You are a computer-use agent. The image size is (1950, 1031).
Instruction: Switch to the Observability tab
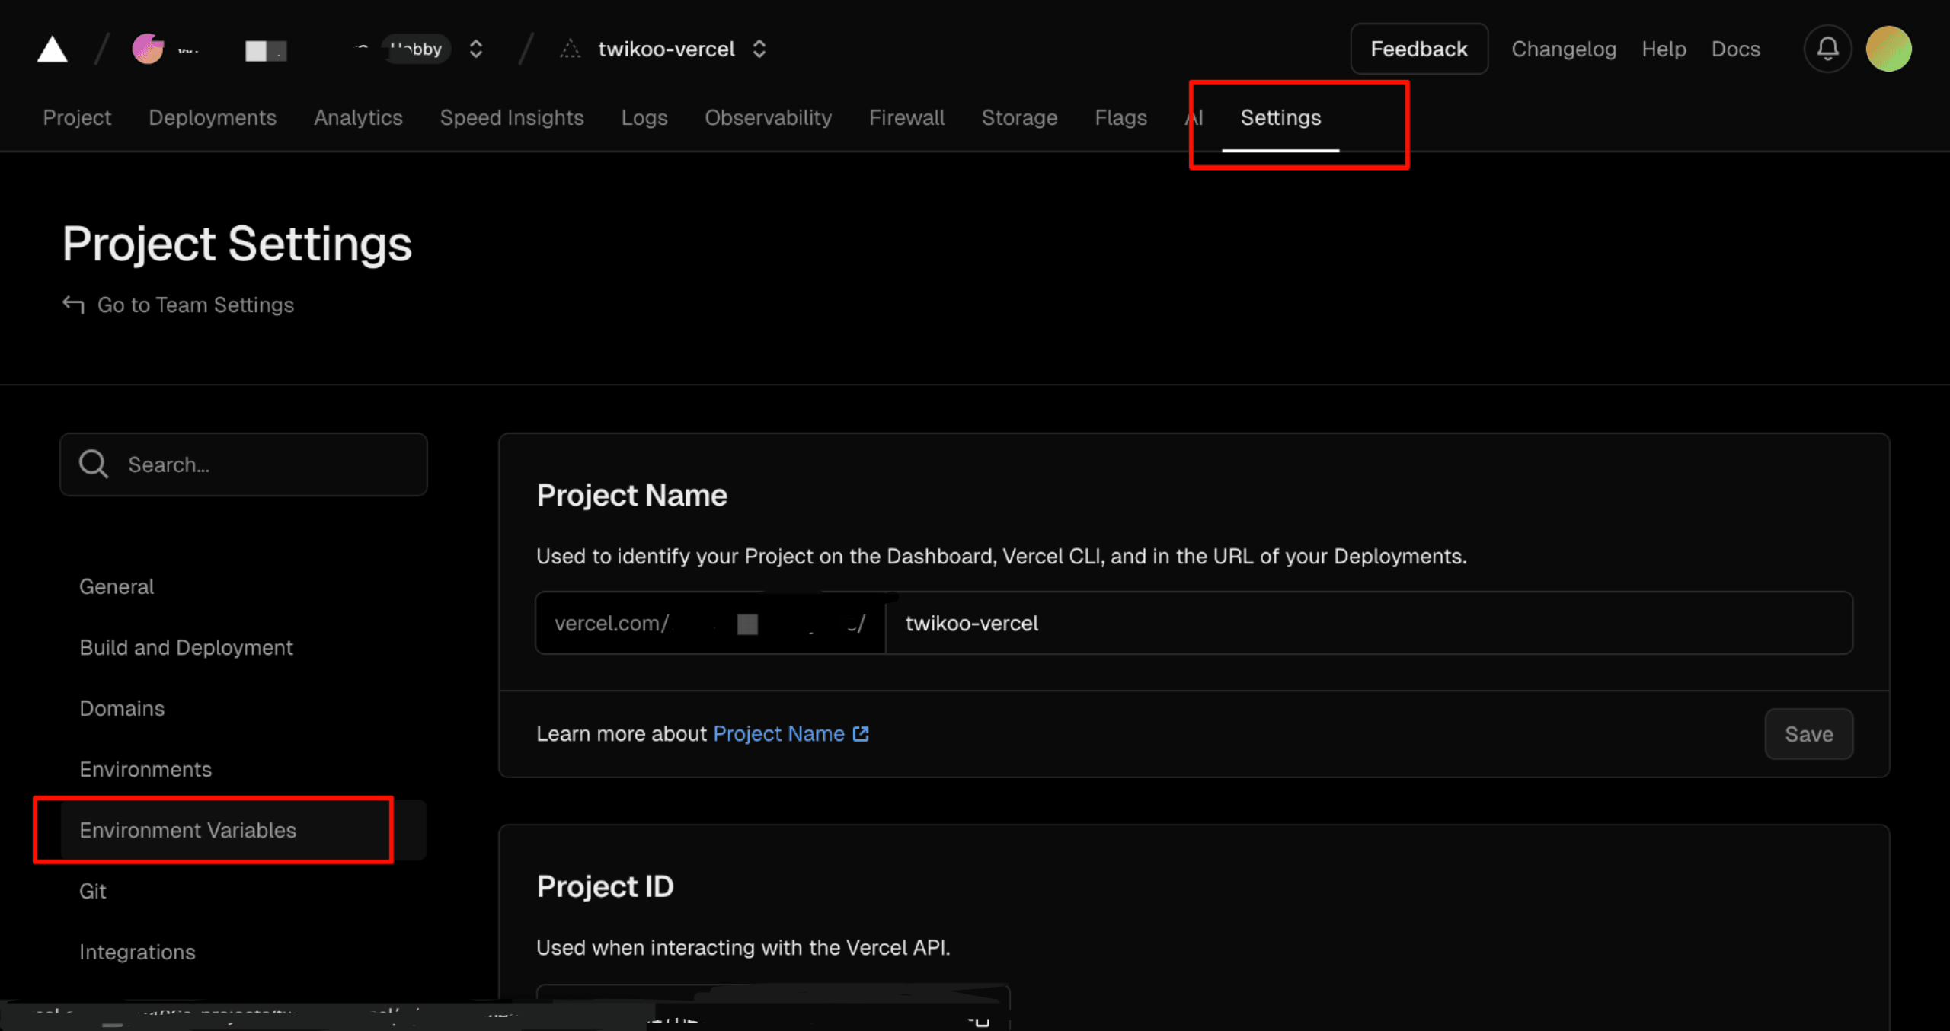tap(769, 117)
